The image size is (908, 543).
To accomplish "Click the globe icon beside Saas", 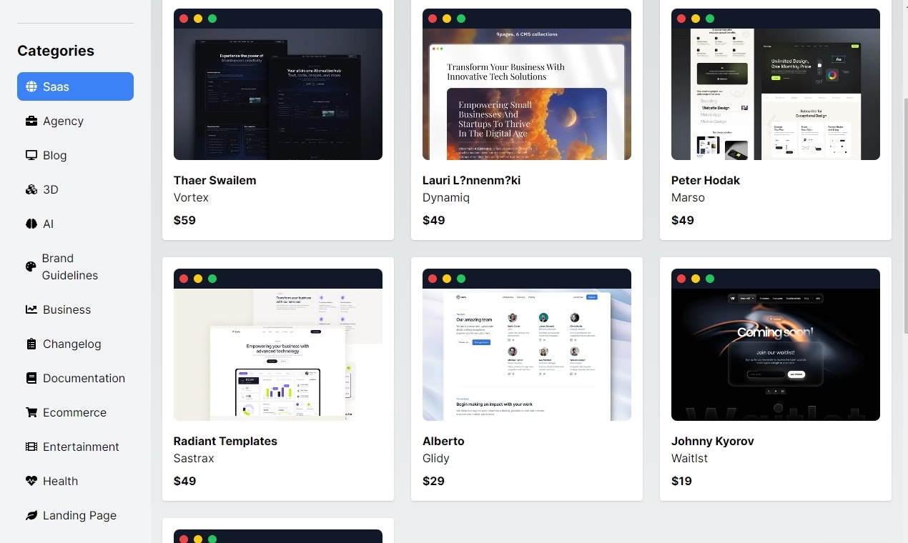I will 31,86.
